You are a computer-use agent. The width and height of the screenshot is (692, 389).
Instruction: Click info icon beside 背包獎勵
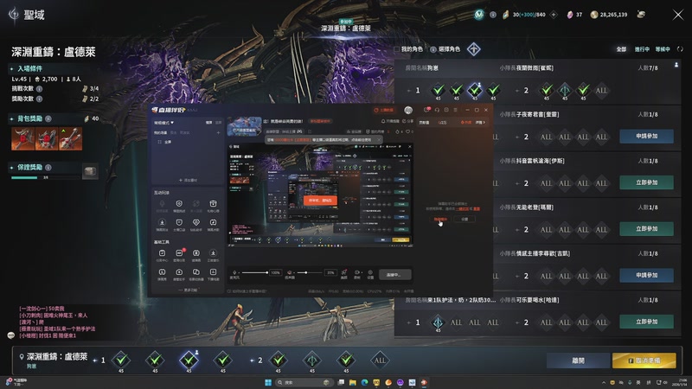[x=48, y=118]
